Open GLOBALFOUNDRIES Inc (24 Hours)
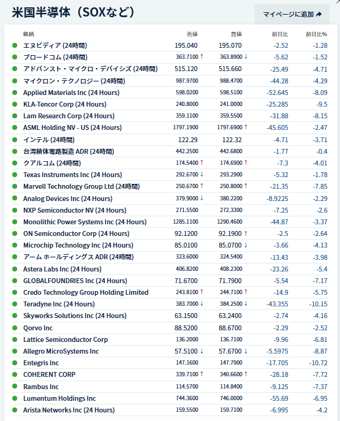 point(75,281)
